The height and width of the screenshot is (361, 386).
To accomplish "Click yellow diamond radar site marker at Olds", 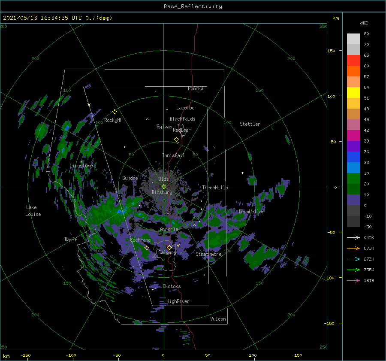I will [164, 187].
